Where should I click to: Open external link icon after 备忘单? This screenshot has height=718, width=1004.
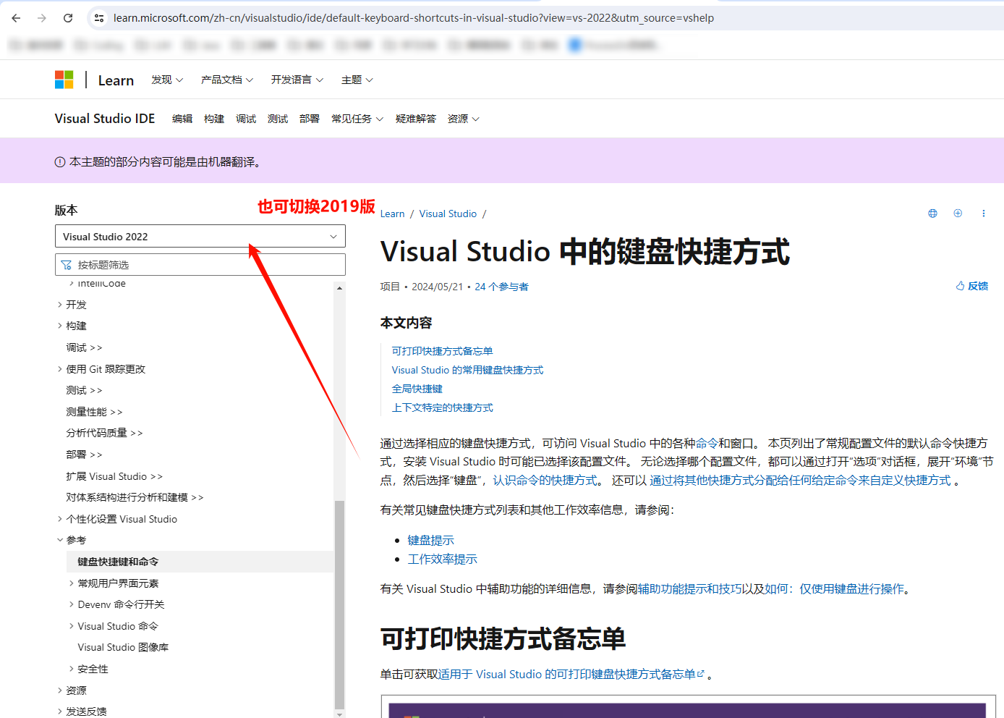[x=700, y=674]
